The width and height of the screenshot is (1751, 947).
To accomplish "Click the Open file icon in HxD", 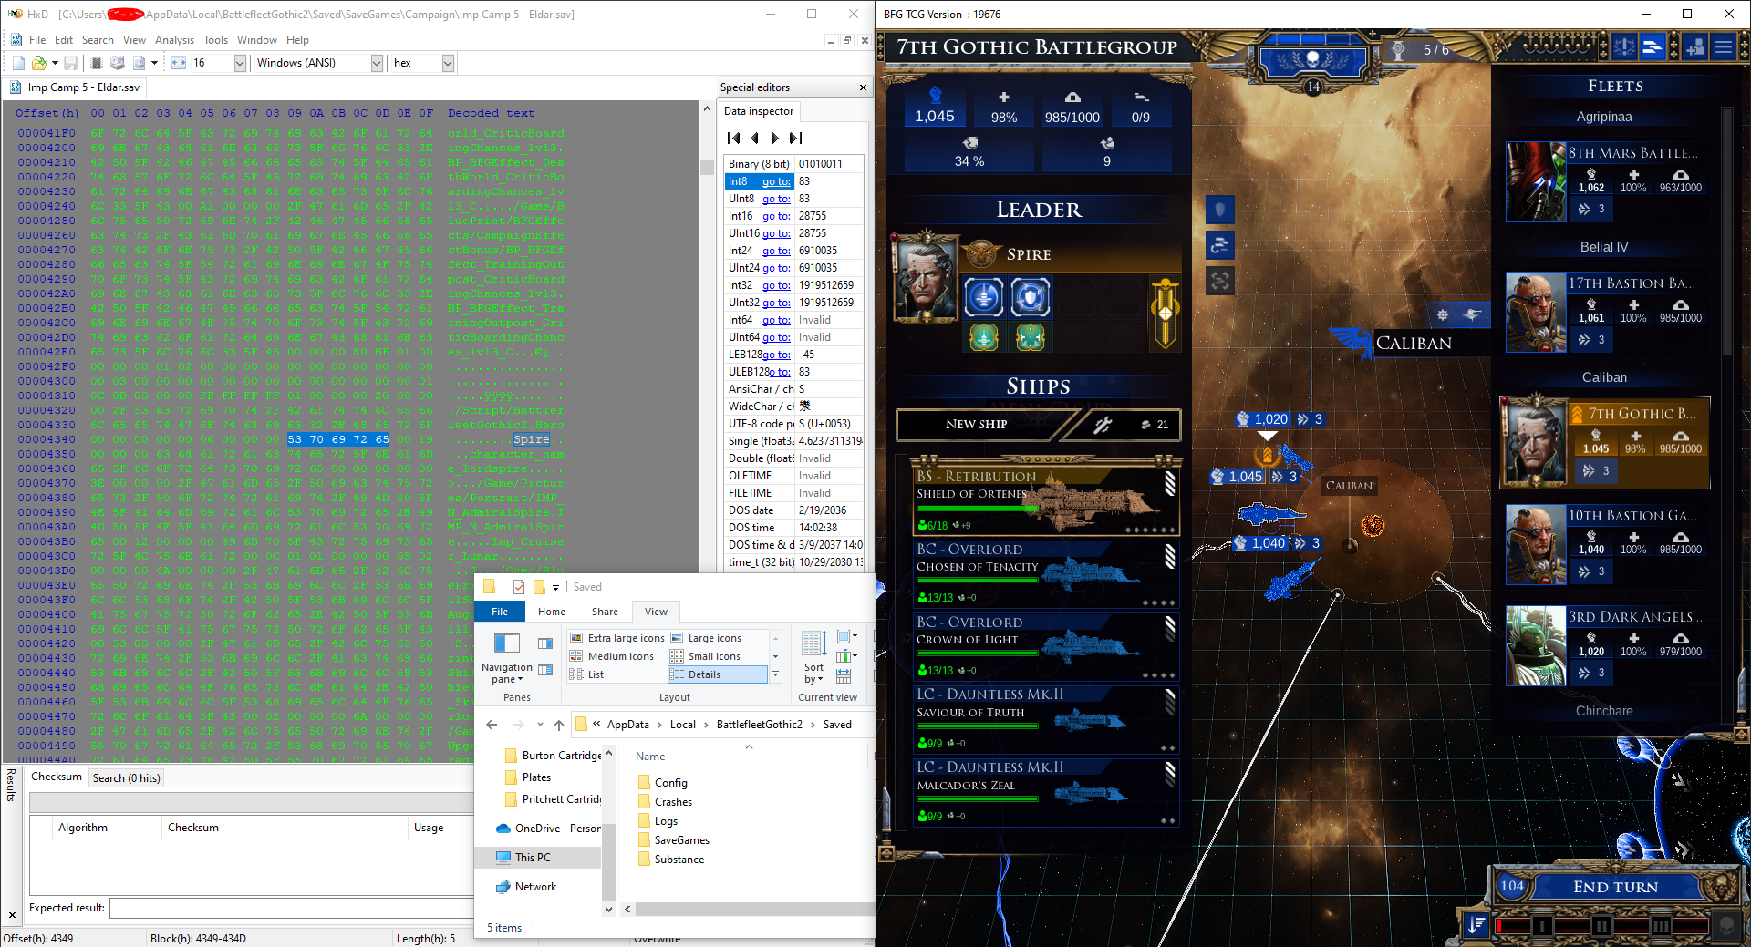I will (38, 63).
